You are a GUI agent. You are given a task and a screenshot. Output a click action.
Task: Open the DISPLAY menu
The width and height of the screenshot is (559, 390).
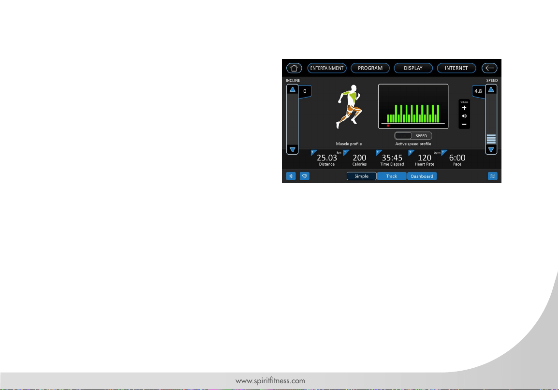[413, 68]
